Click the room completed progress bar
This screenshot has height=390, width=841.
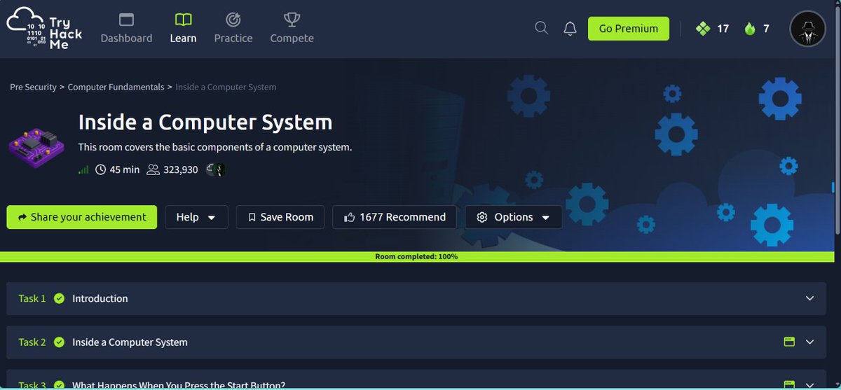416,257
